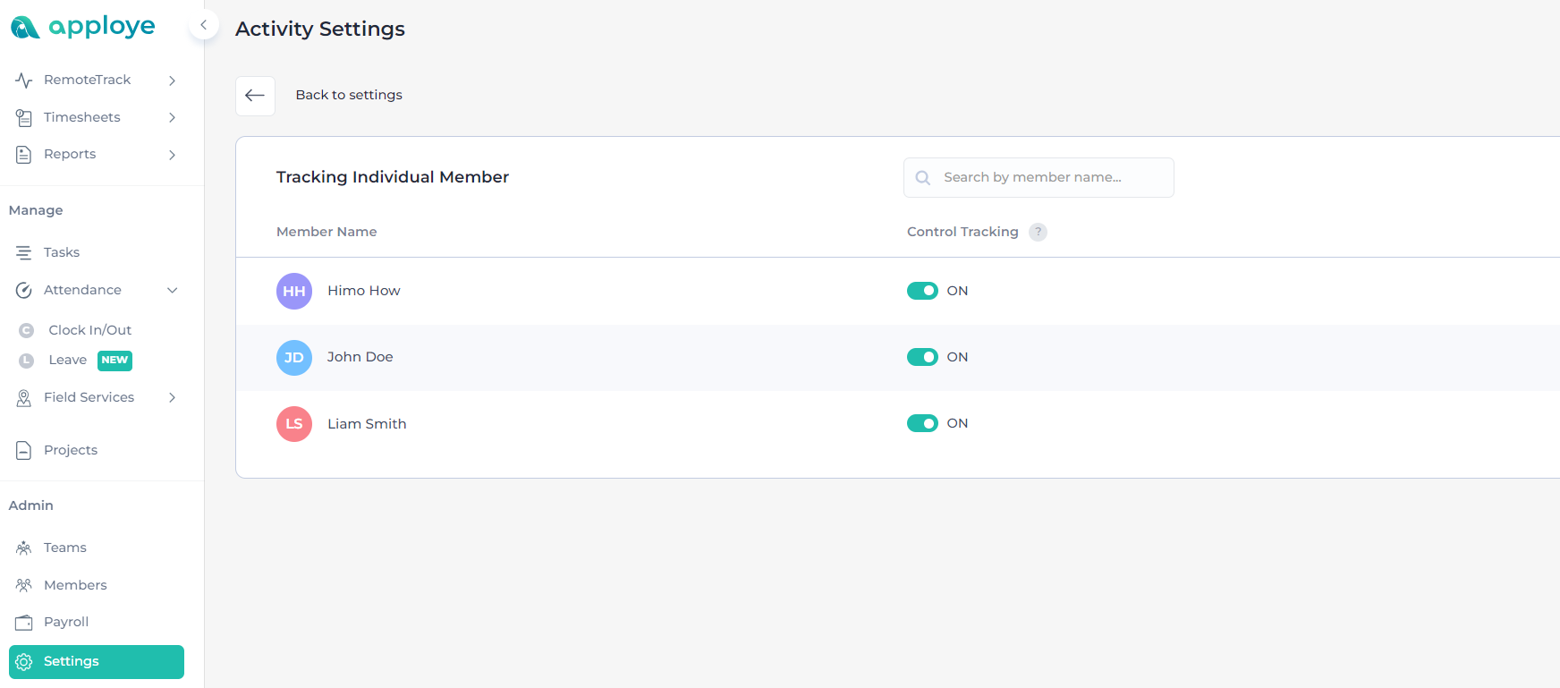Open the Control Tracking help question mark
Screen dimensions: 1560x688
pyautogui.click(x=1038, y=232)
